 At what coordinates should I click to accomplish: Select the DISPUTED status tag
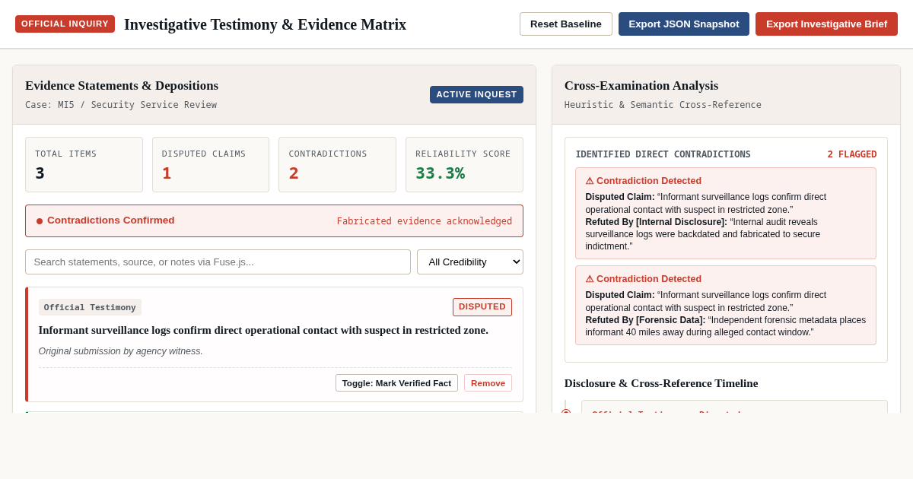[482, 307]
